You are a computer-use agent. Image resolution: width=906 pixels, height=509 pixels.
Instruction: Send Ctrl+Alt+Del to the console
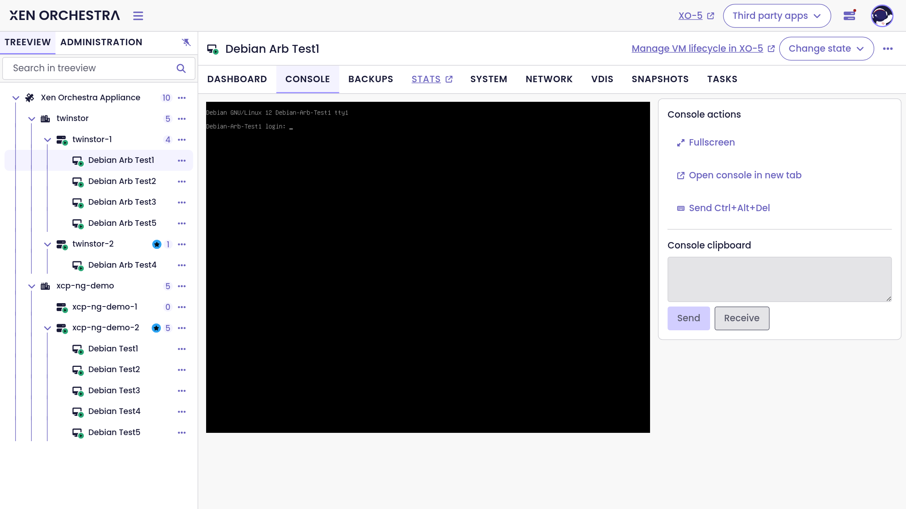pos(723,208)
